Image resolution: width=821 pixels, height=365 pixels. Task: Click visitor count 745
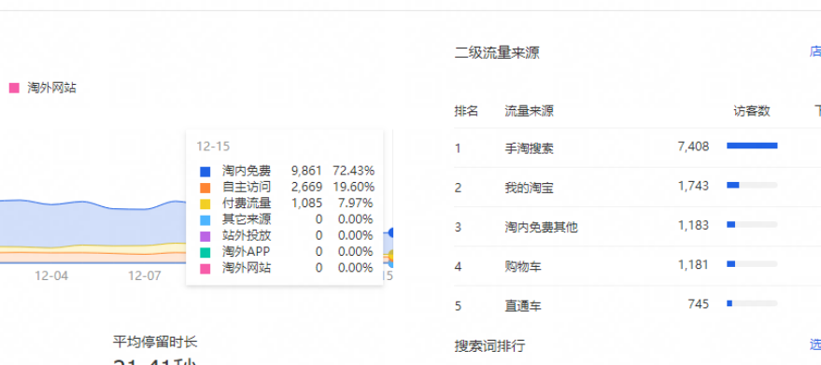(x=699, y=303)
